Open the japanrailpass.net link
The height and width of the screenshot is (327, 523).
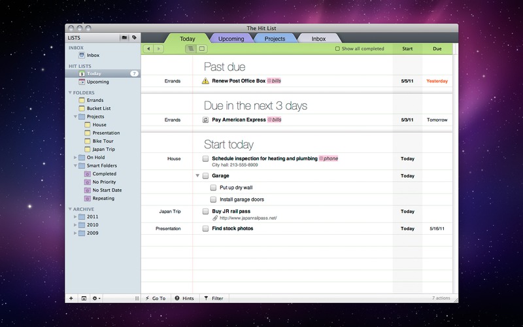click(248, 218)
